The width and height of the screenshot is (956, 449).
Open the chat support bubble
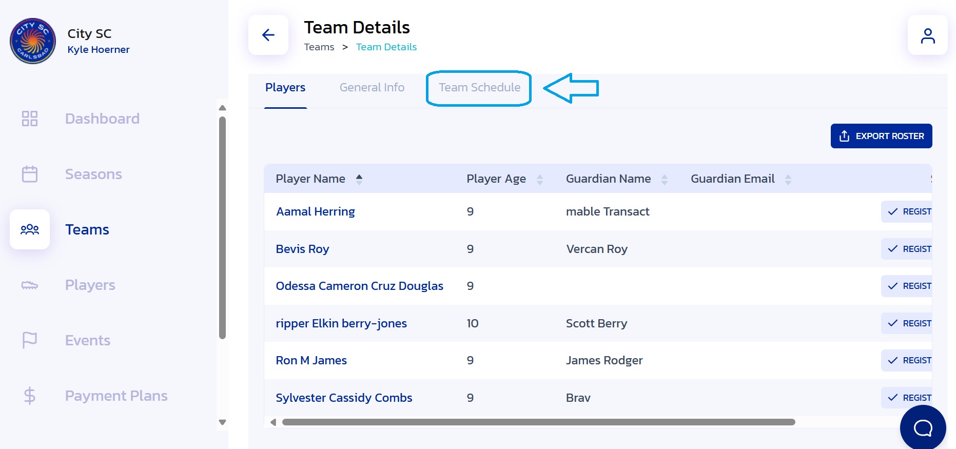pos(923,427)
